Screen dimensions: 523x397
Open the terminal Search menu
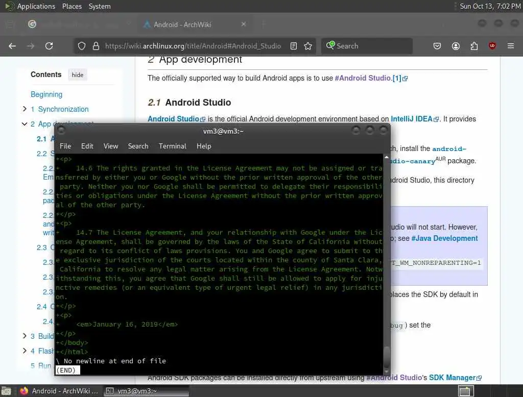138,146
